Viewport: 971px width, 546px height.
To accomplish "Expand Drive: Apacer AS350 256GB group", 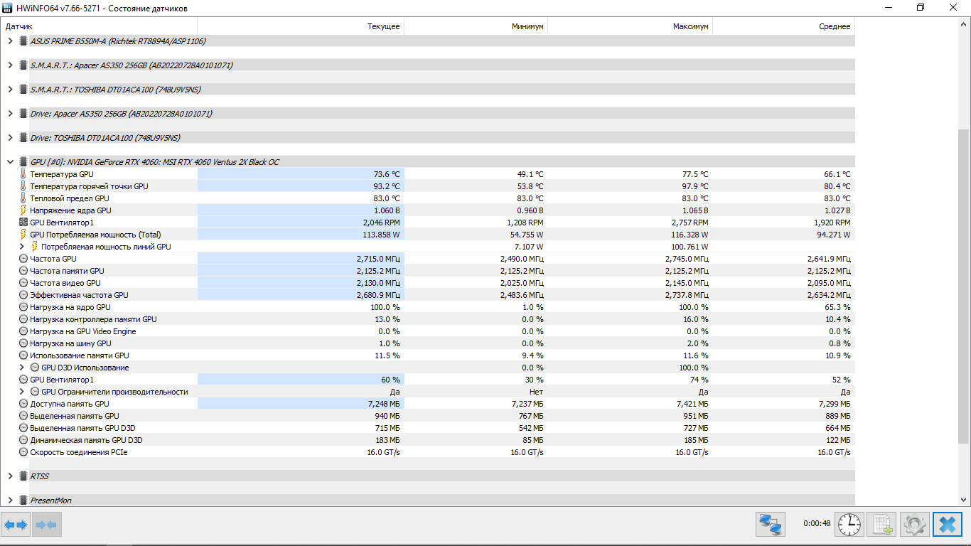I will (10, 114).
